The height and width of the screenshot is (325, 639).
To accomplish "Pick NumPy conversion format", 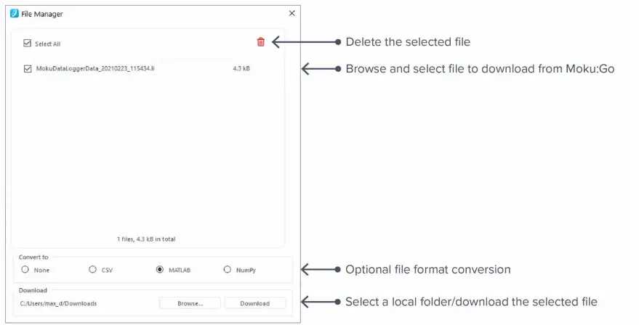I will 228,270.
